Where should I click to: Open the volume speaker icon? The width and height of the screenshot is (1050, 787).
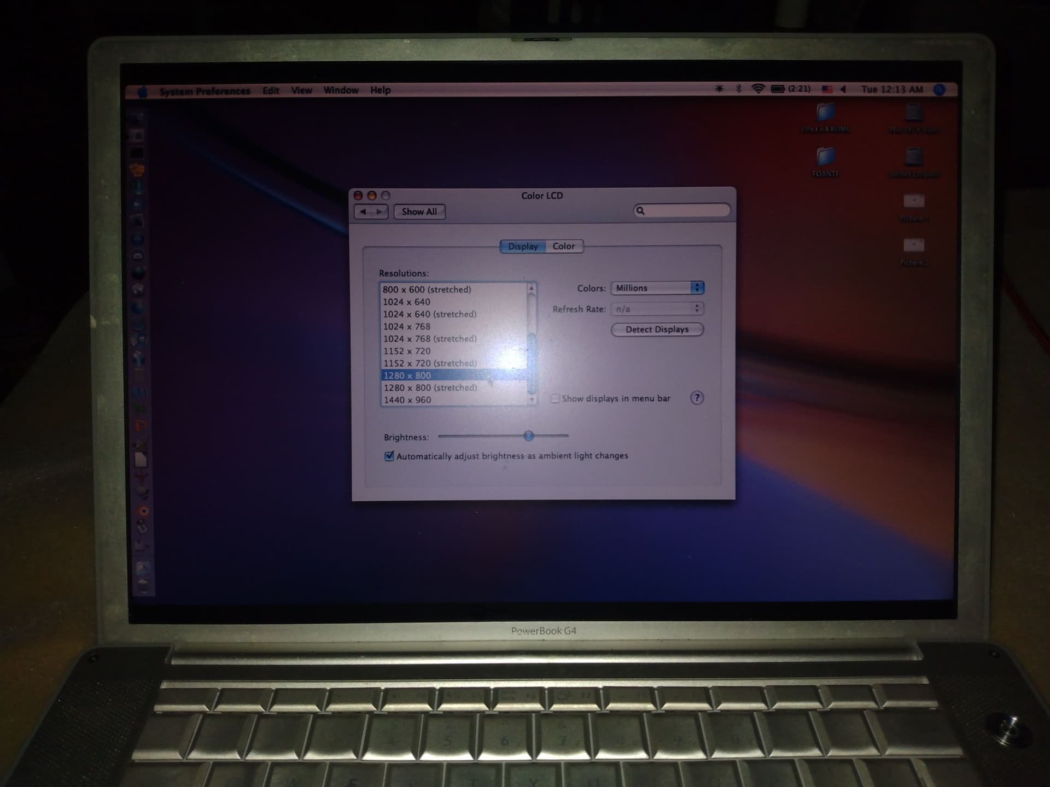843,89
